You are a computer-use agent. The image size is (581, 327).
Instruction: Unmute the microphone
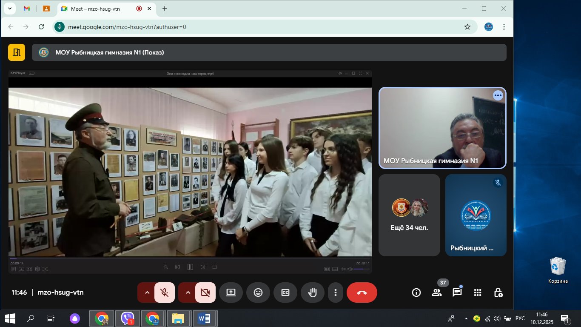[x=165, y=293]
